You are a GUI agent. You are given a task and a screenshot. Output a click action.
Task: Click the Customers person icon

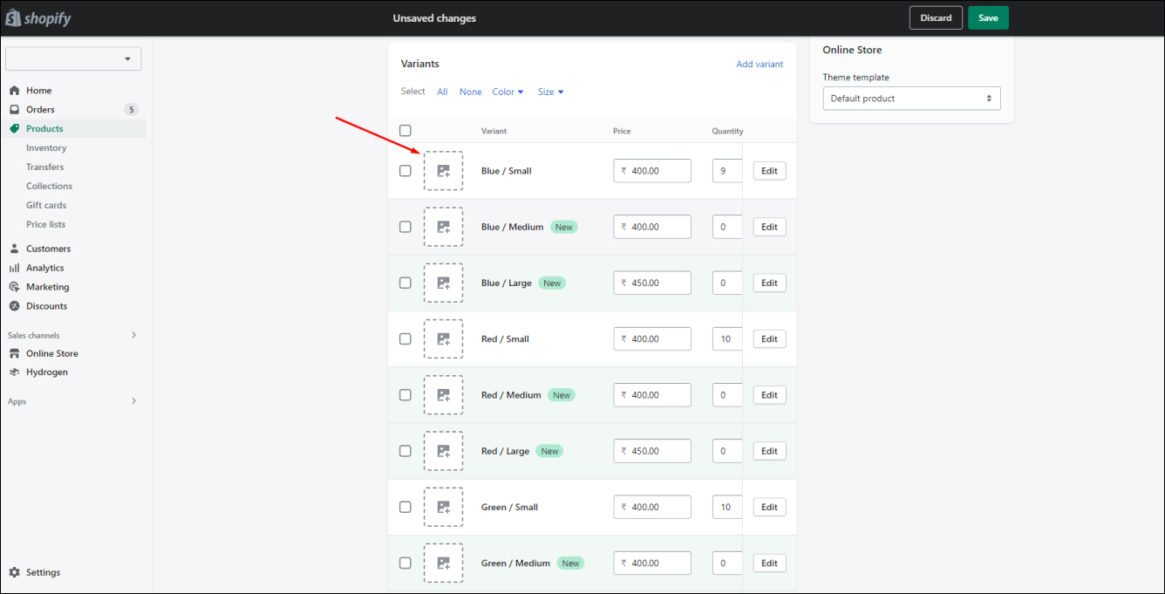click(14, 249)
